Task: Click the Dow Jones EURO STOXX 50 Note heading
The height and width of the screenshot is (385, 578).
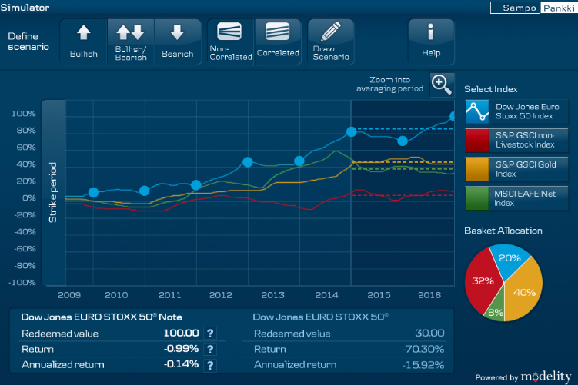Action: tap(102, 317)
